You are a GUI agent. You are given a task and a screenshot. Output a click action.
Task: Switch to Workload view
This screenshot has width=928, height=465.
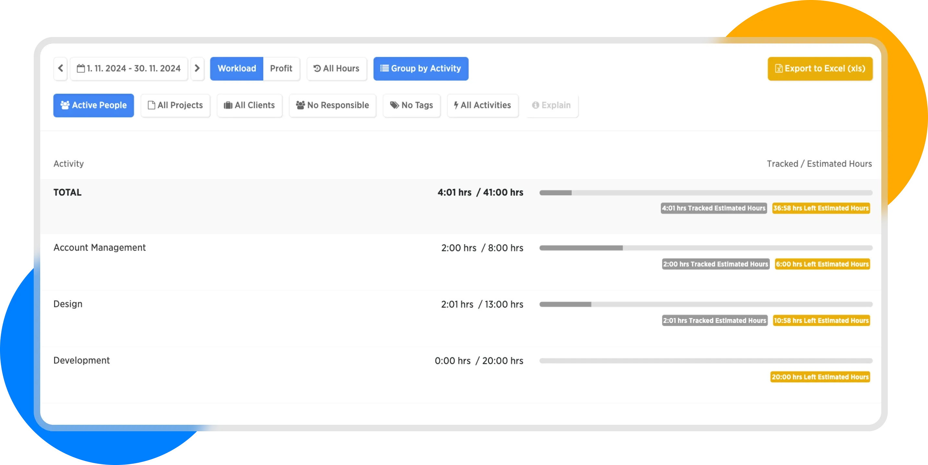coord(237,68)
